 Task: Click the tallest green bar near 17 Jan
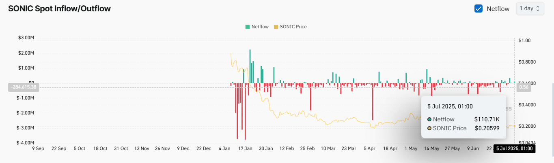tap(250, 66)
